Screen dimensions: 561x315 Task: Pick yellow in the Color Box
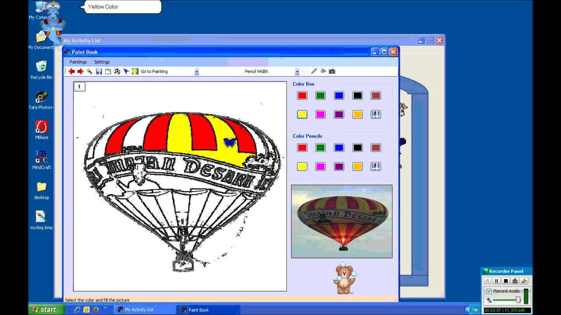click(x=302, y=114)
